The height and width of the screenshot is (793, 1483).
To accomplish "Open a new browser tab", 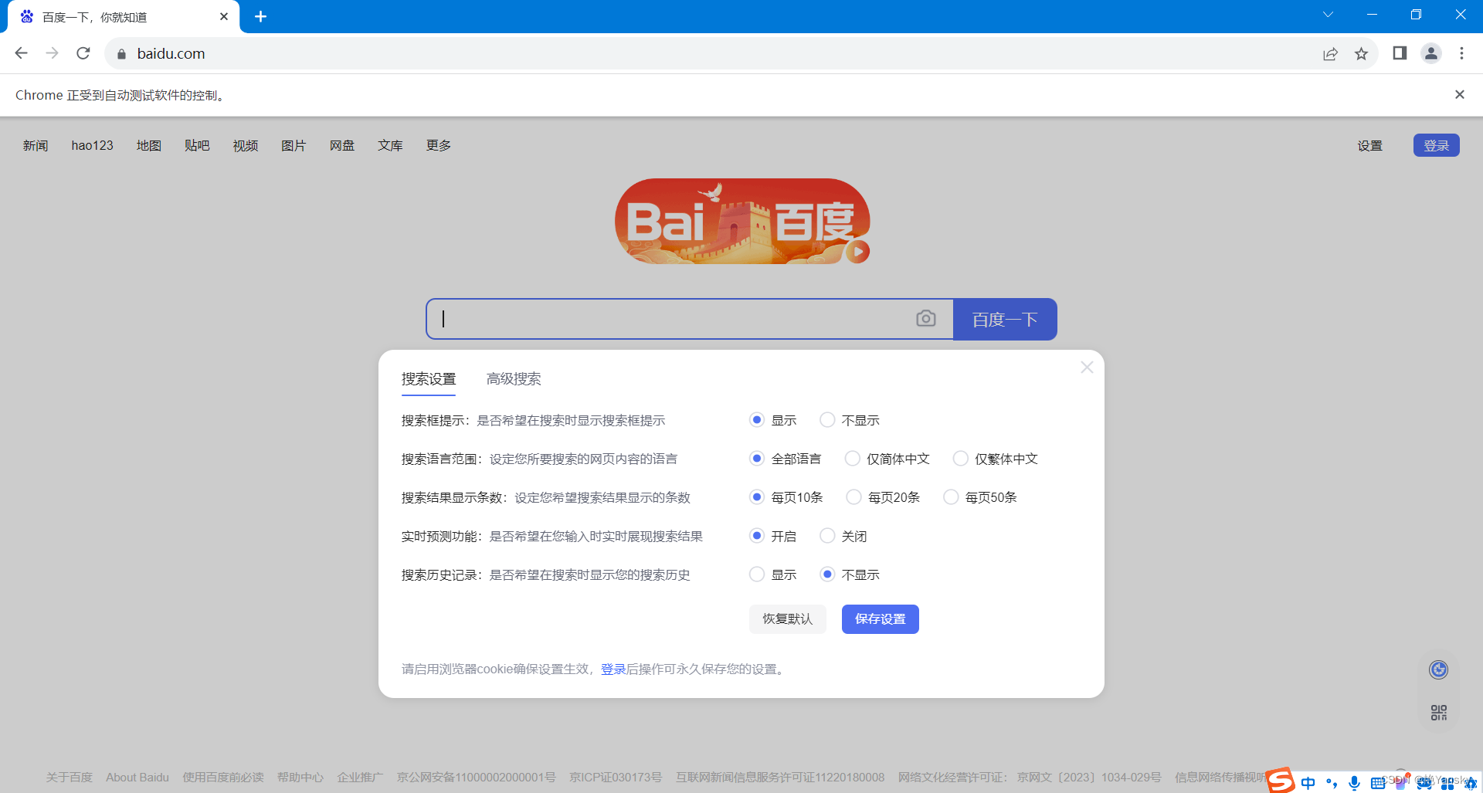I will point(260,16).
